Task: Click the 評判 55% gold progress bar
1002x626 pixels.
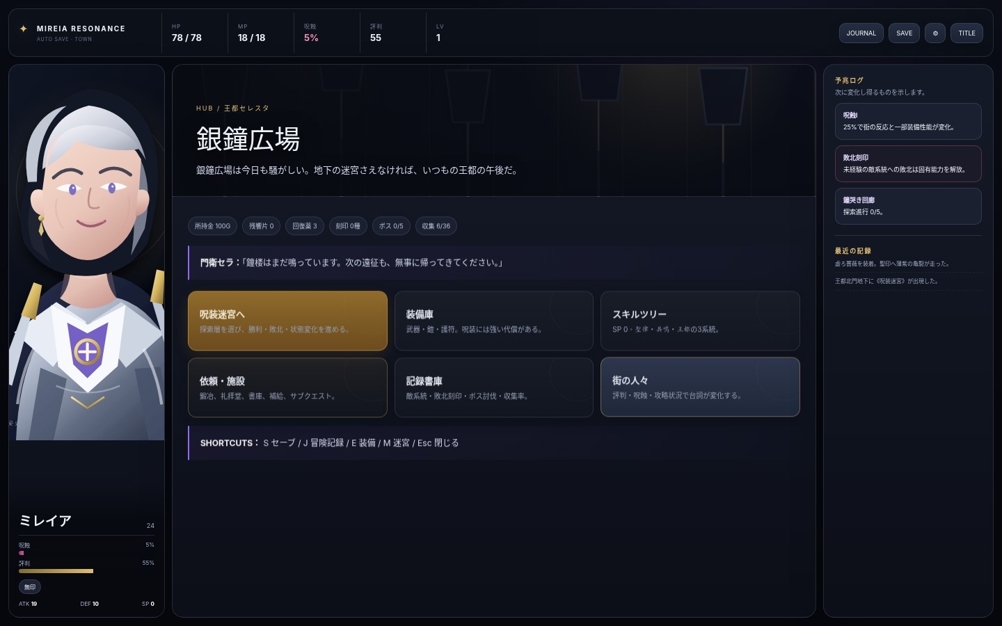Action: click(86, 571)
